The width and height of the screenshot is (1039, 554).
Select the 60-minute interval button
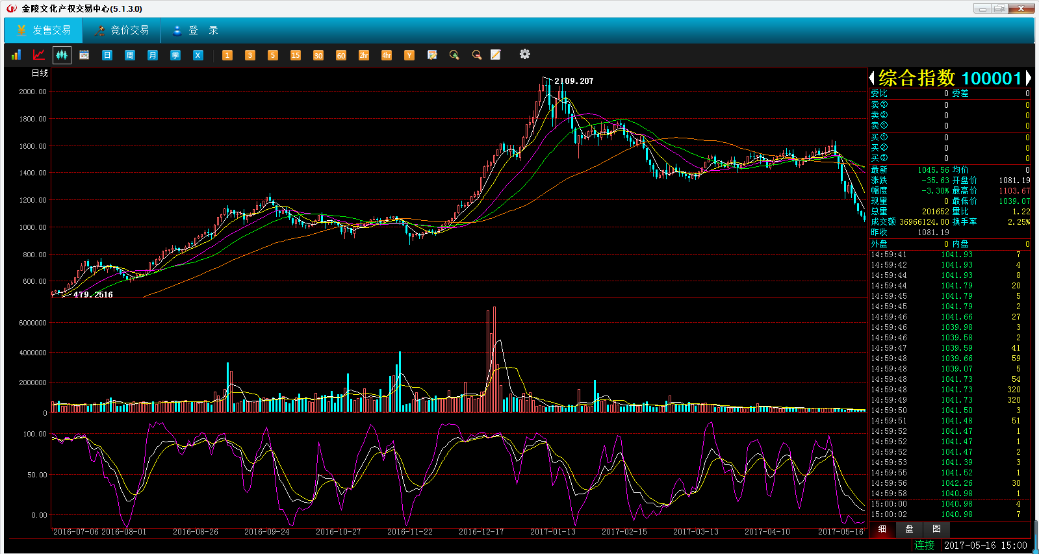click(341, 55)
